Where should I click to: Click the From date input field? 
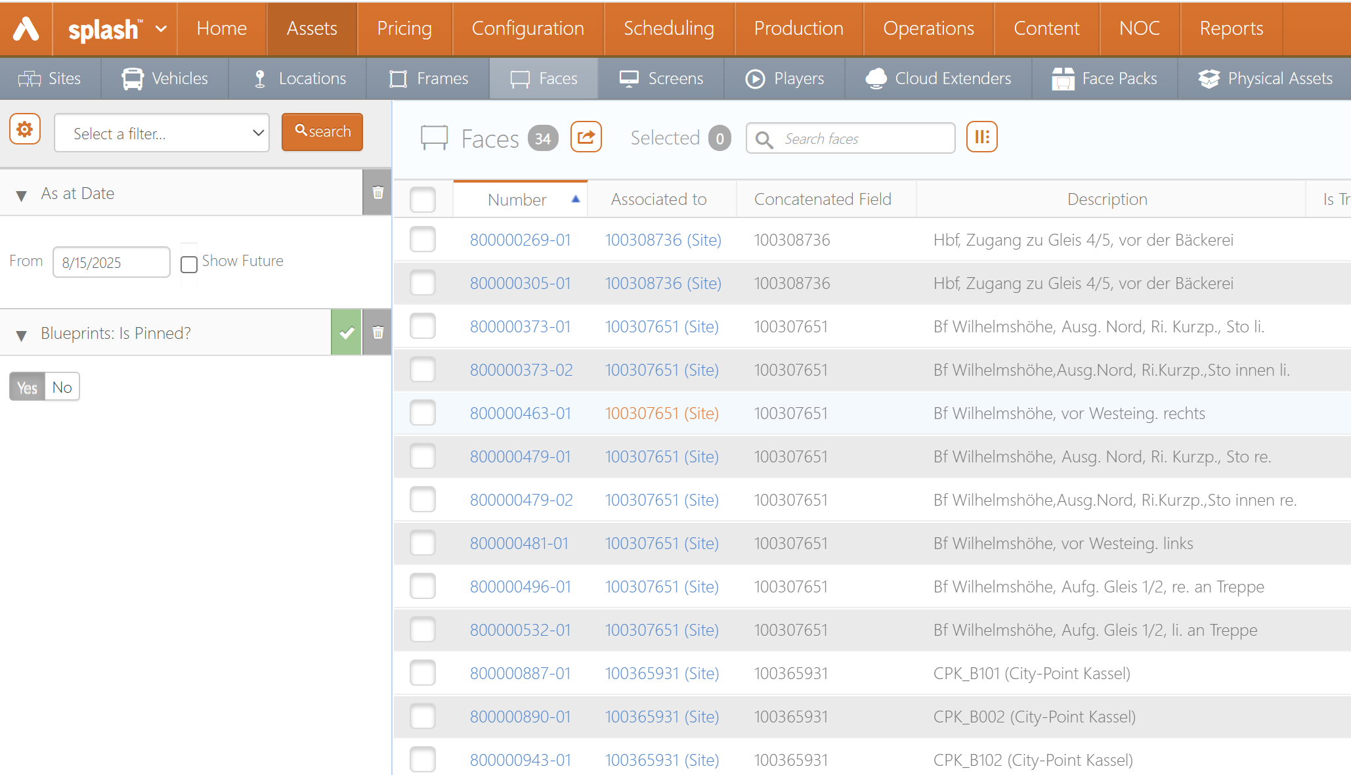pyautogui.click(x=112, y=262)
